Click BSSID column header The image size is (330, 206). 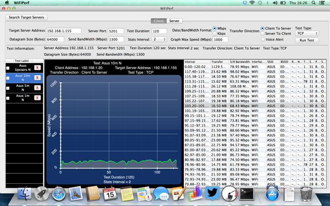285,62
